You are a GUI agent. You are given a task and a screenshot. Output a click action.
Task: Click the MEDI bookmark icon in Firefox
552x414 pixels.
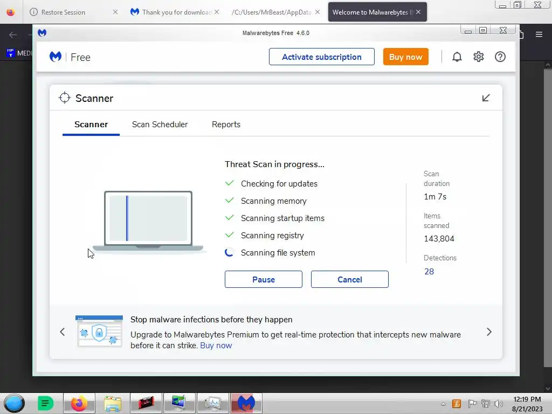click(x=11, y=53)
